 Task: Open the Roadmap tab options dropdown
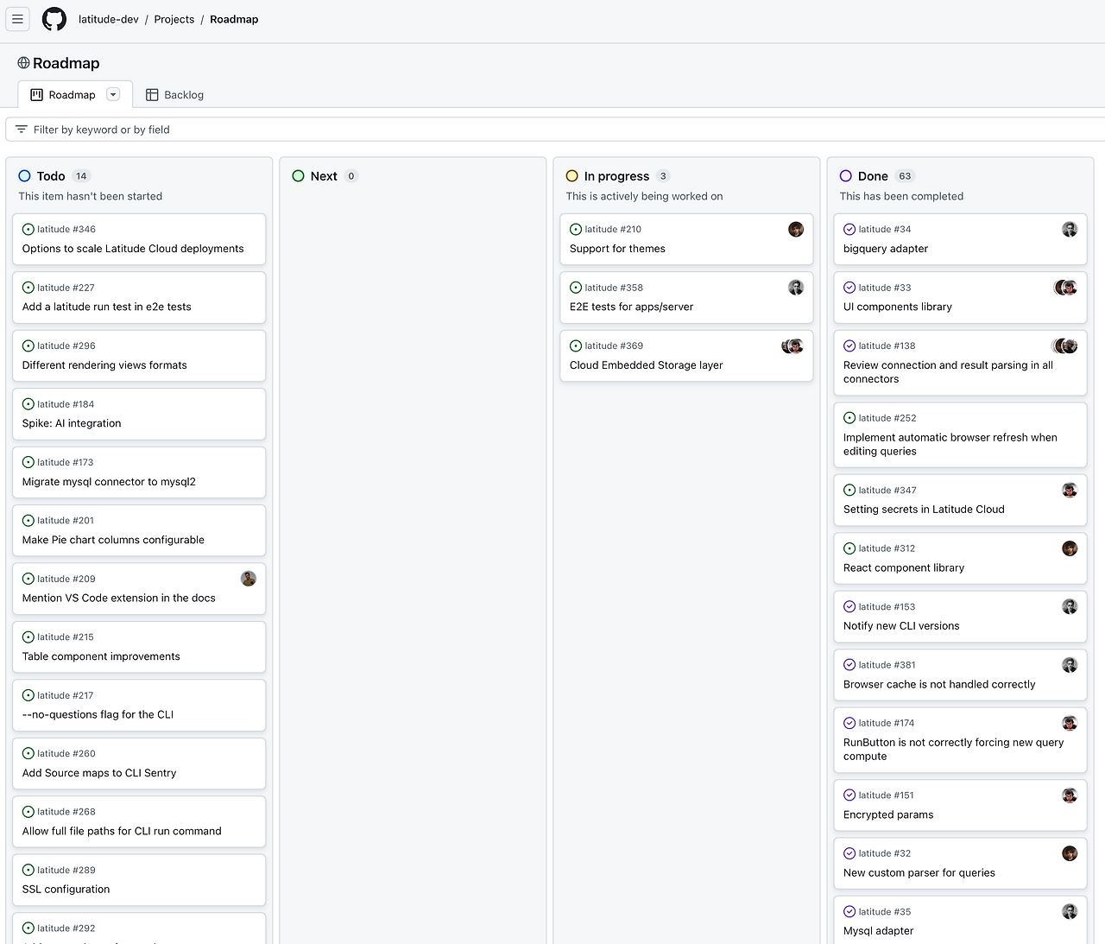(113, 94)
